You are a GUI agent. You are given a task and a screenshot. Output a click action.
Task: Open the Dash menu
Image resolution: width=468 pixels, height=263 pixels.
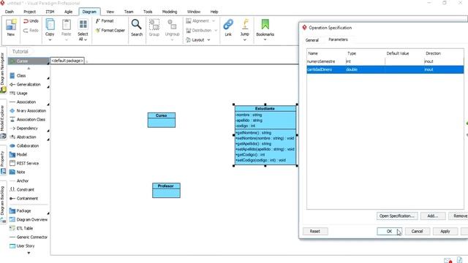(x=10, y=12)
